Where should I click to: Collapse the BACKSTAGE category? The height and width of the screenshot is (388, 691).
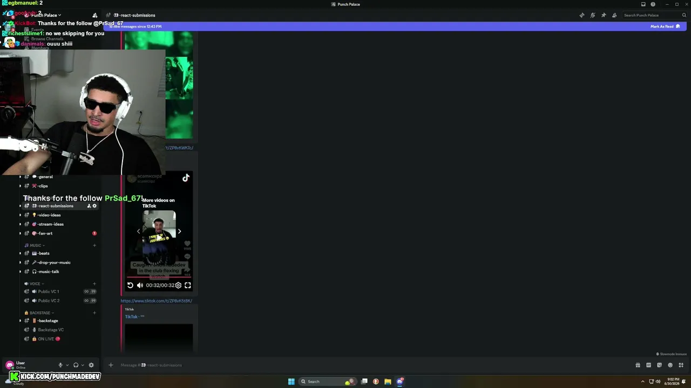(x=39, y=313)
